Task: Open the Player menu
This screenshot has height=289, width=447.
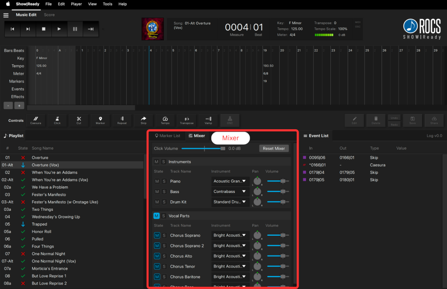Action: pyautogui.click(x=76, y=4)
